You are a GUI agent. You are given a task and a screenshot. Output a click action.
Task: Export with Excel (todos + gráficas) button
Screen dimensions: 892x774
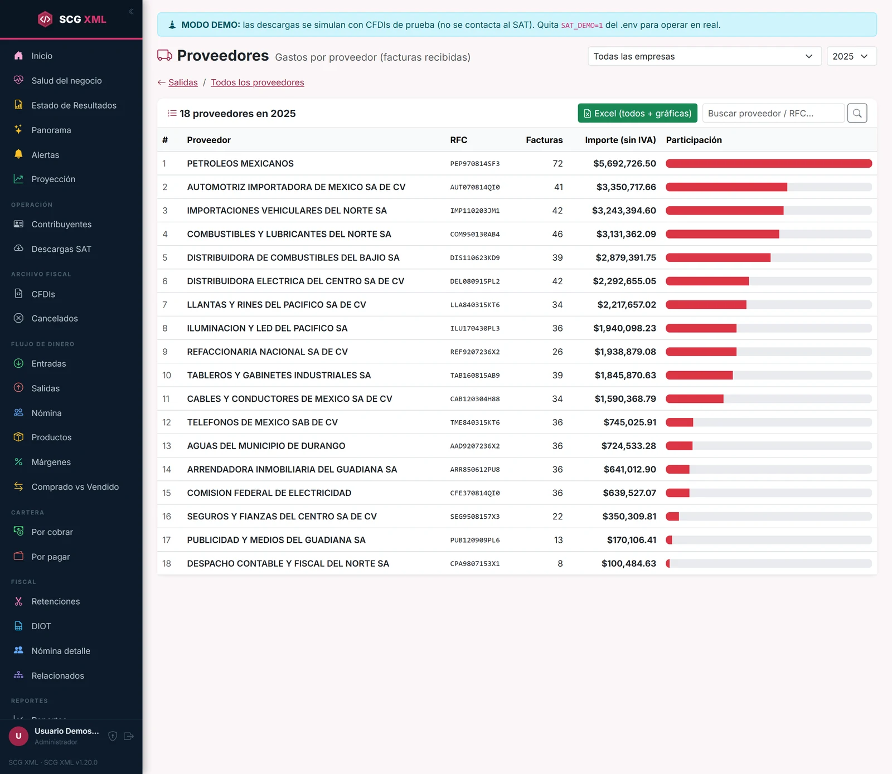637,113
